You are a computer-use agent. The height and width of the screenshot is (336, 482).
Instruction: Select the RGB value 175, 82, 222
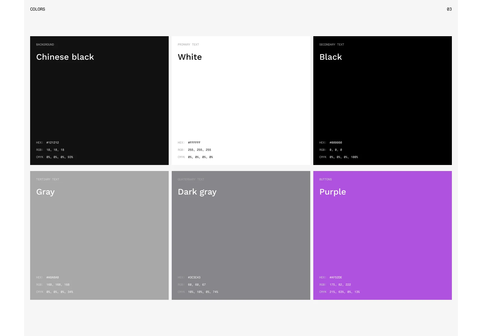[x=340, y=285]
